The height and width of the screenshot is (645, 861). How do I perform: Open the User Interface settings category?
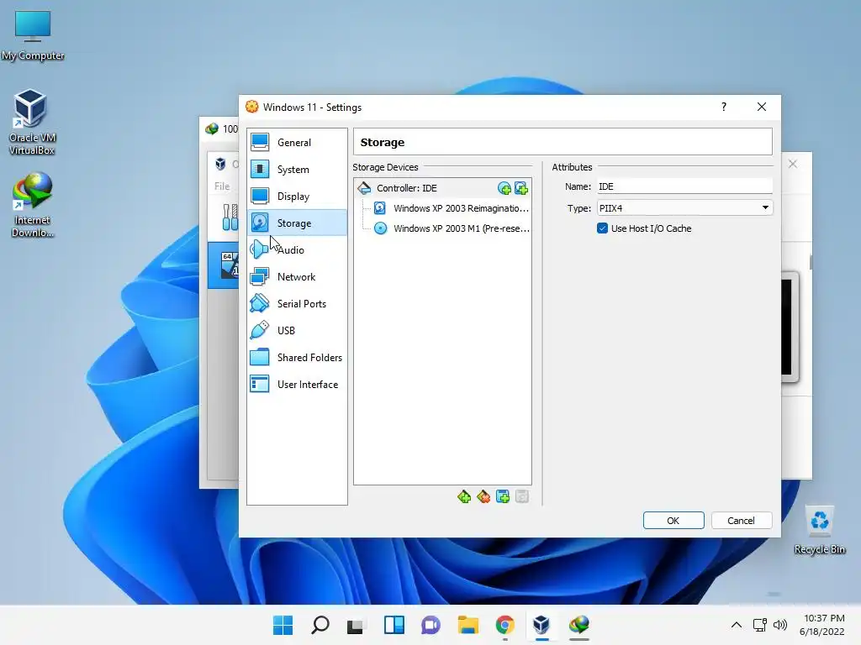pos(297,385)
